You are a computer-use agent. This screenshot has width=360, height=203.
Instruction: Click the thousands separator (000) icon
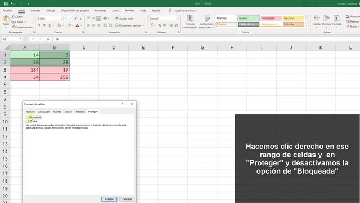[165, 25]
